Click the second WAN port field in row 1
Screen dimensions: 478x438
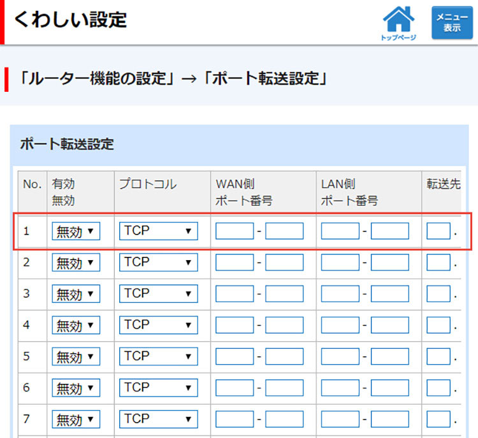point(284,231)
